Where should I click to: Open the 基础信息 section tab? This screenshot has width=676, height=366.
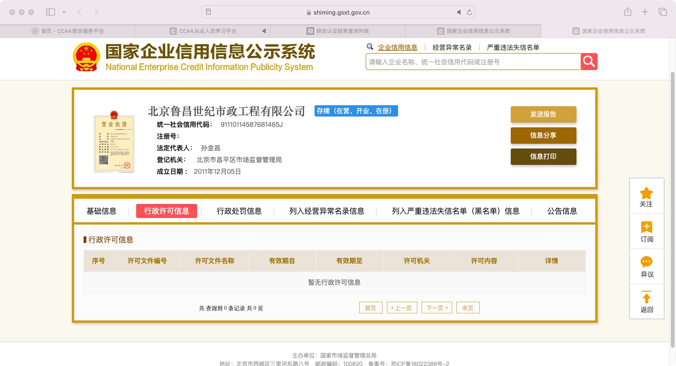(x=101, y=211)
